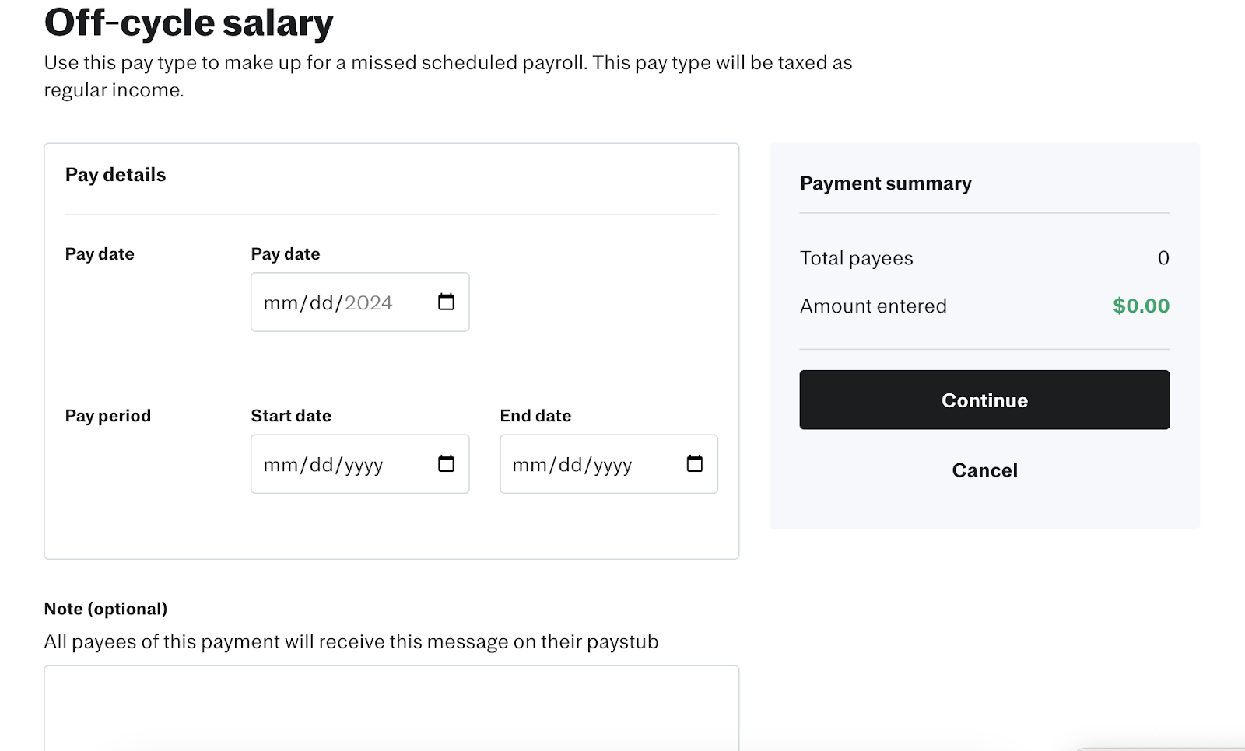Viewport: 1245px width, 751px height.
Task: Click the Start date field label
Action: click(x=291, y=416)
